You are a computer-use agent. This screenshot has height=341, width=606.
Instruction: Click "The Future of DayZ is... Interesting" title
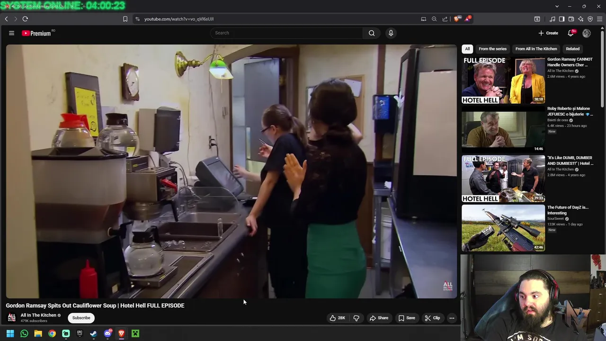tap(568, 210)
